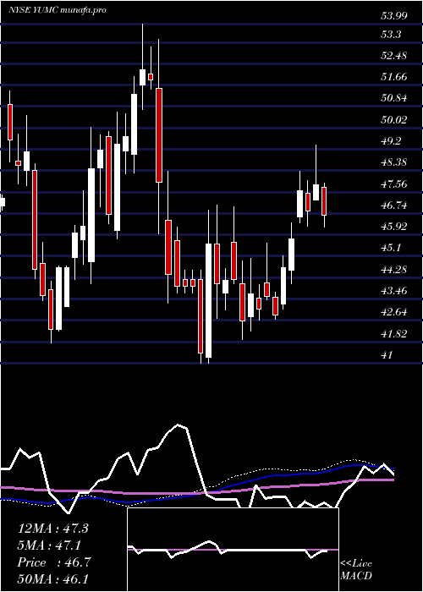
Task: Click the 43.46 price axis label
Action: click(x=394, y=291)
